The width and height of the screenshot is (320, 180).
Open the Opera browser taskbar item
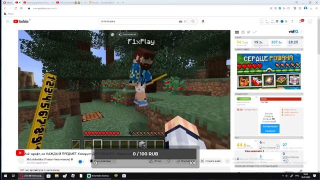31,175
